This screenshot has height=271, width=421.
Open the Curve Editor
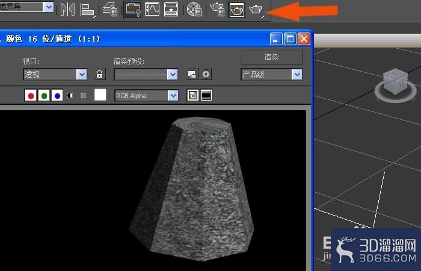click(x=152, y=10)
